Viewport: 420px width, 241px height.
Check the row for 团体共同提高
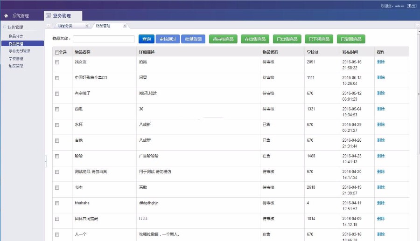pos(57,219)
